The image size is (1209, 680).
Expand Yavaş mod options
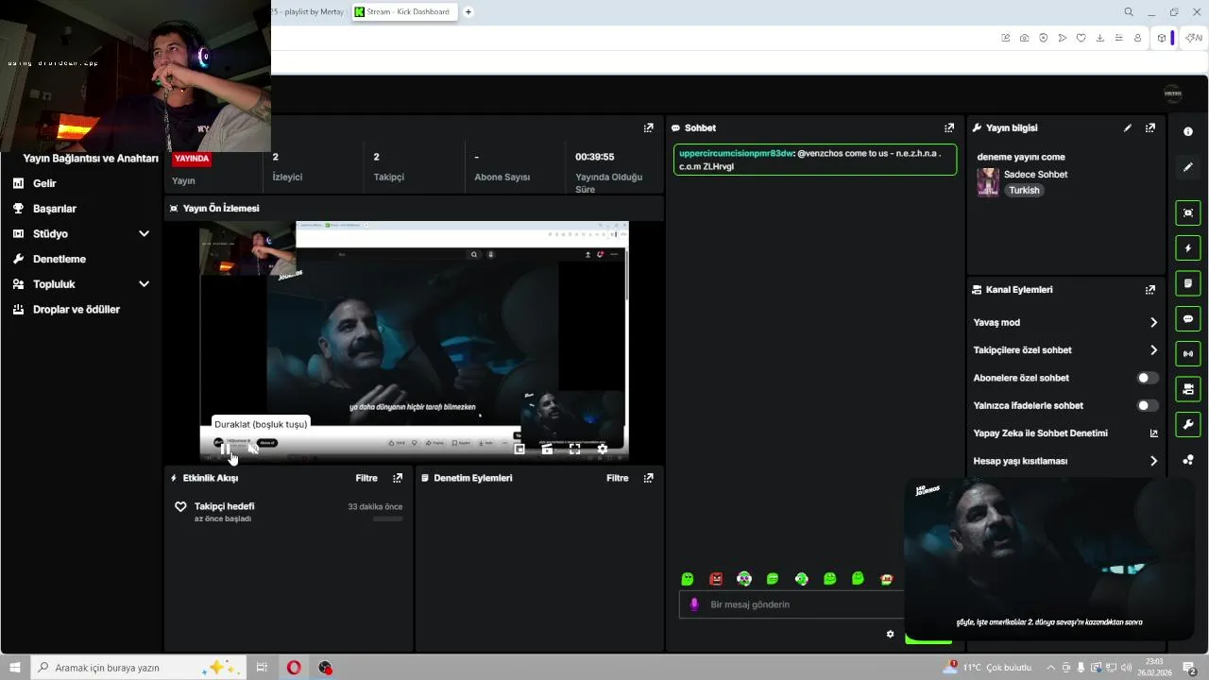point(1153,322)
